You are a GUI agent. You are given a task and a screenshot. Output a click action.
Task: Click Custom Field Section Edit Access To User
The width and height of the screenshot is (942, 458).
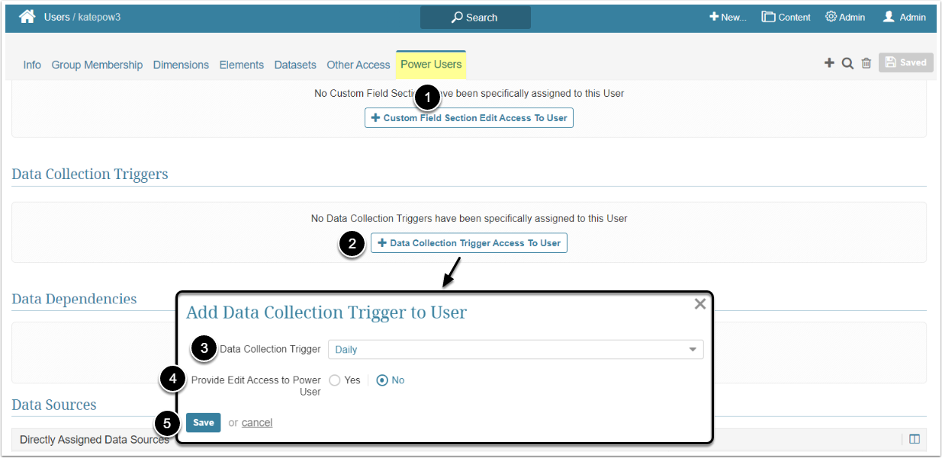(x=469, y=118)
